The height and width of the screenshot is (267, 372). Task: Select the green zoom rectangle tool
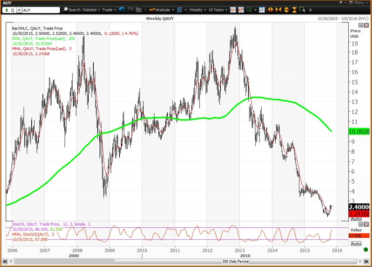pos(302,10)
